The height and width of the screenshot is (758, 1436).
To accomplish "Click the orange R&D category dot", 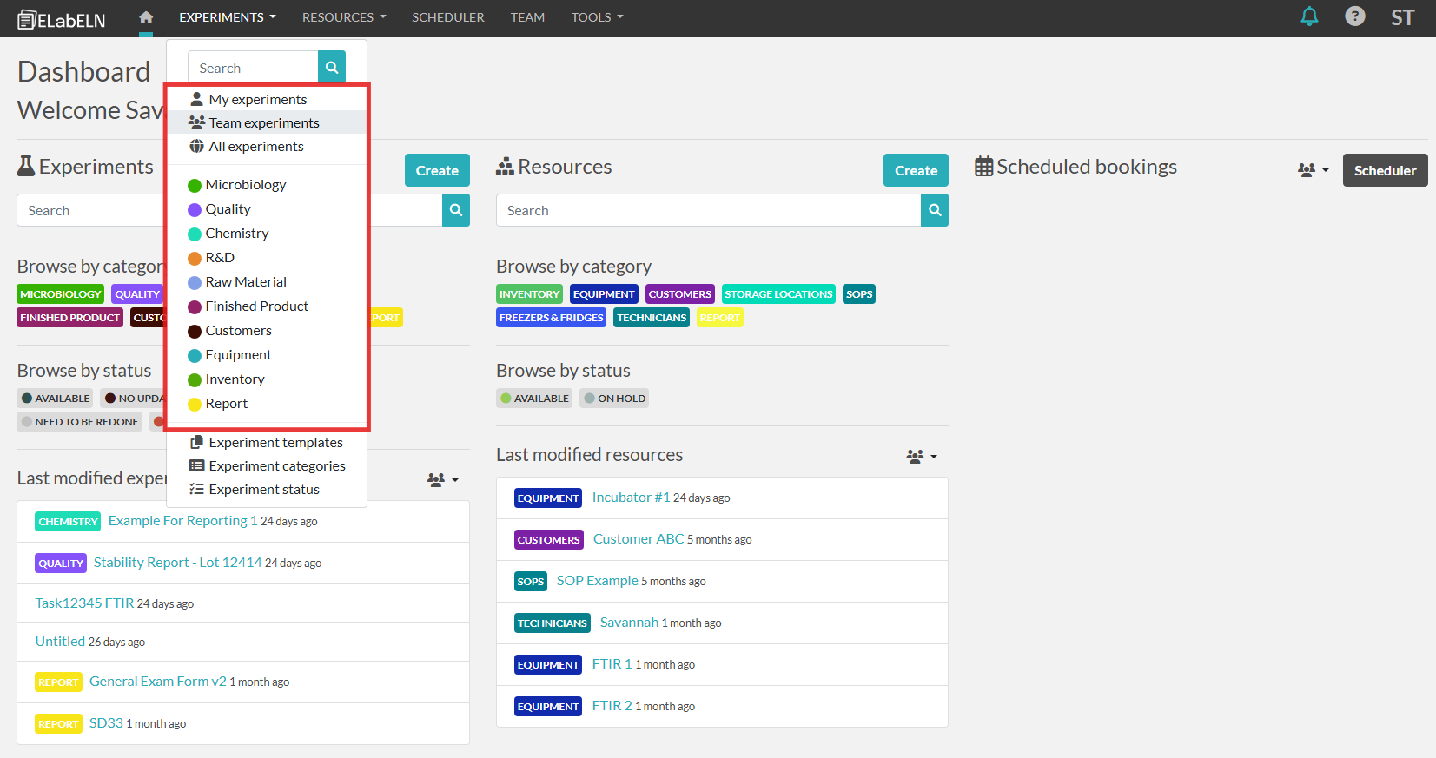I will pyautogui.click(x=195, y=258).
